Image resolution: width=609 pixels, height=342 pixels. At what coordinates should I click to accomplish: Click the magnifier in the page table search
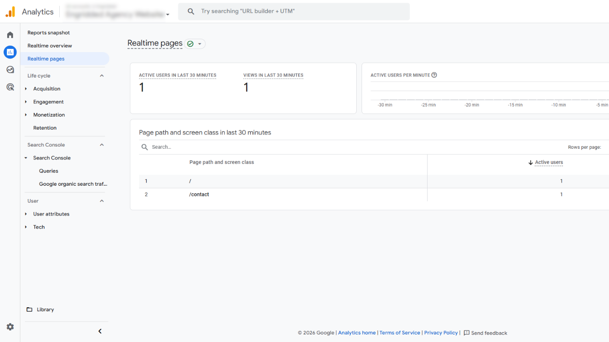pos(144,147)
